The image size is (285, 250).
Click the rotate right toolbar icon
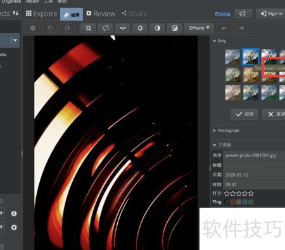click(67, 28)
